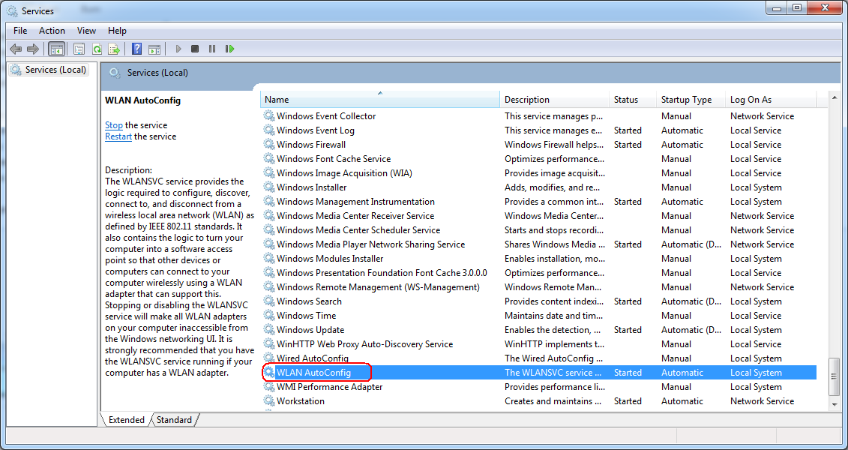Click the Stop the service link
Screen dimensions: 848x450
click(113, 125)
